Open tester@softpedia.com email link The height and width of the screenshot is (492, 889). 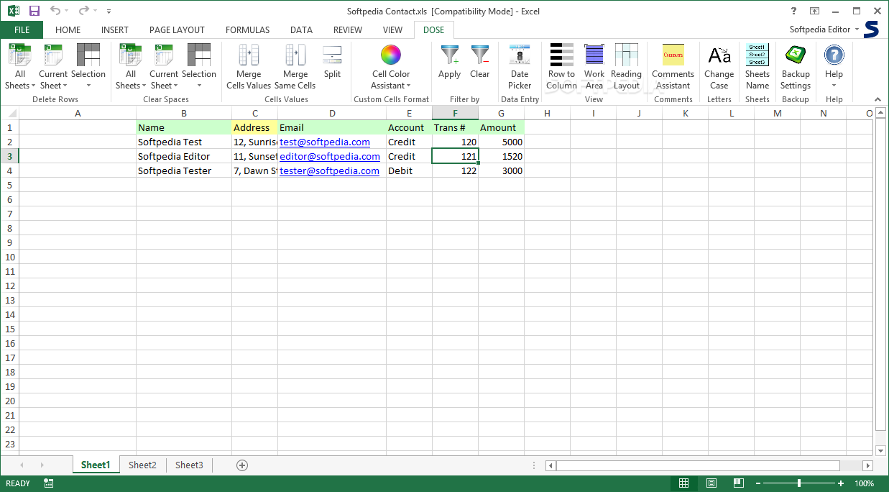(x=329, y=170)
